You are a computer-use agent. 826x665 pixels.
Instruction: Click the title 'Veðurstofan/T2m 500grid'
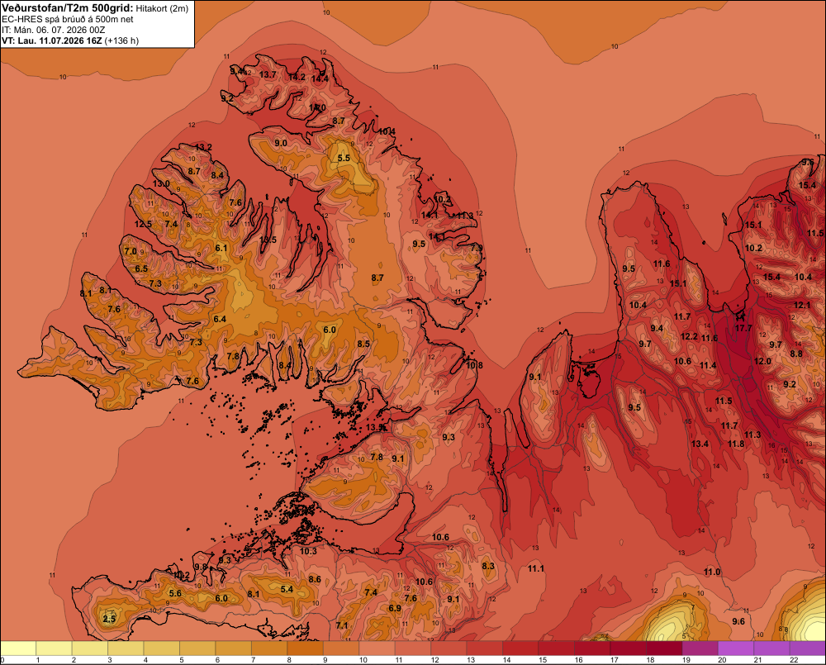(67, 8)
